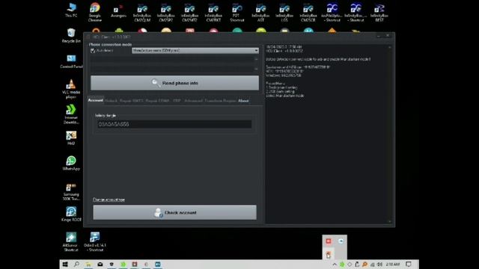Open the This PC desktop icon
Image resolution: width=479 pixels, height=269 pixels.
click(x=71, y=10)
